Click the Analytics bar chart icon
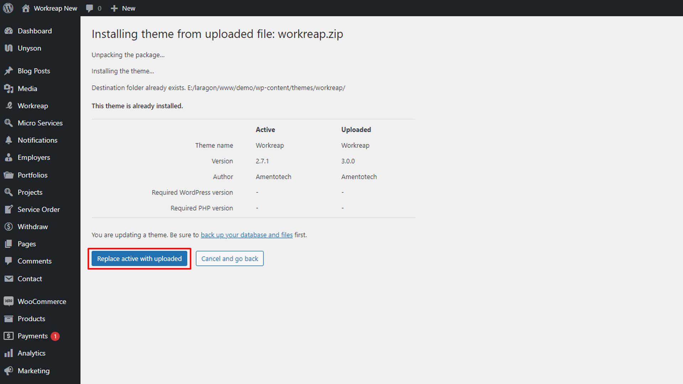The height and width of the screenshot is (384, 683). pos(9,353)
